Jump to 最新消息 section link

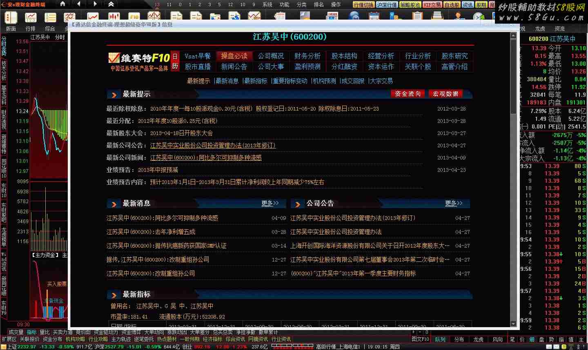click(x=227, y=81)
